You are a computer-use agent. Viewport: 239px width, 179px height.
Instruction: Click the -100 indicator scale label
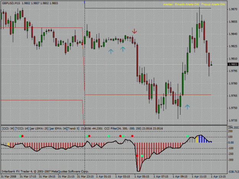(231, 148)
